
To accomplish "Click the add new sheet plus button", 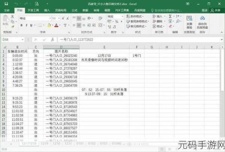I will [x=129, y=144].
